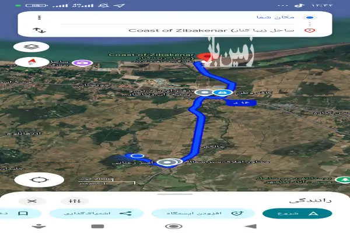This screenshot has height=233, width=350.
Task: Tap the purple camera photo marker
Action: click(x=82, y=63)
